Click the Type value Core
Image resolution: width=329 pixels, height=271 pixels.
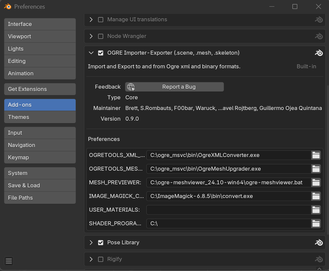coord(131,98)
